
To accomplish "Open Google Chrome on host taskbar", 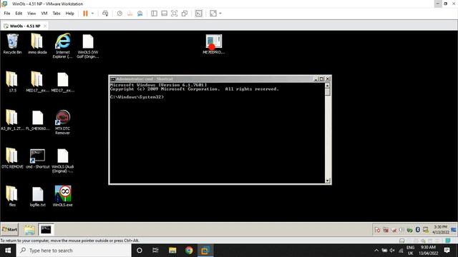I will [189, 251].
